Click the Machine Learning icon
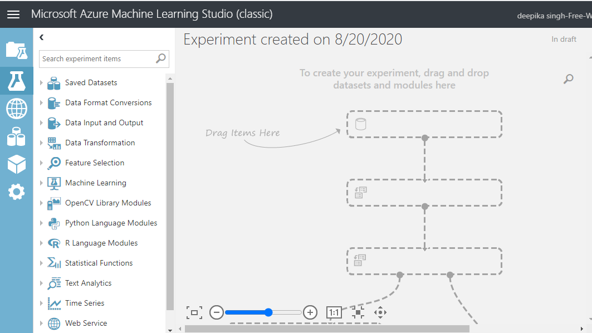Image resolution: width=592 pixels, height=333 pixels. (x=53, y=183)
